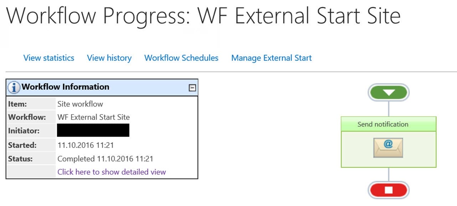This screenshot has height=206, width=457.
Task: Open View statistics
Action: [48, 58]
